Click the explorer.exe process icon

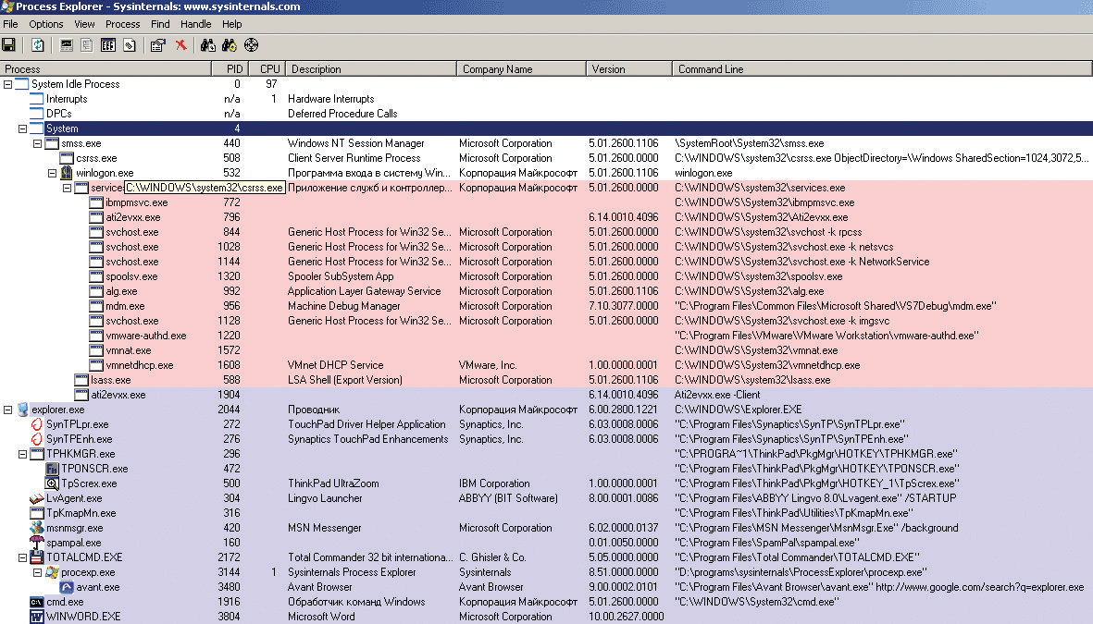22,410
